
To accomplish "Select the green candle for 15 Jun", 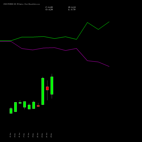I will tap(16, 107).
